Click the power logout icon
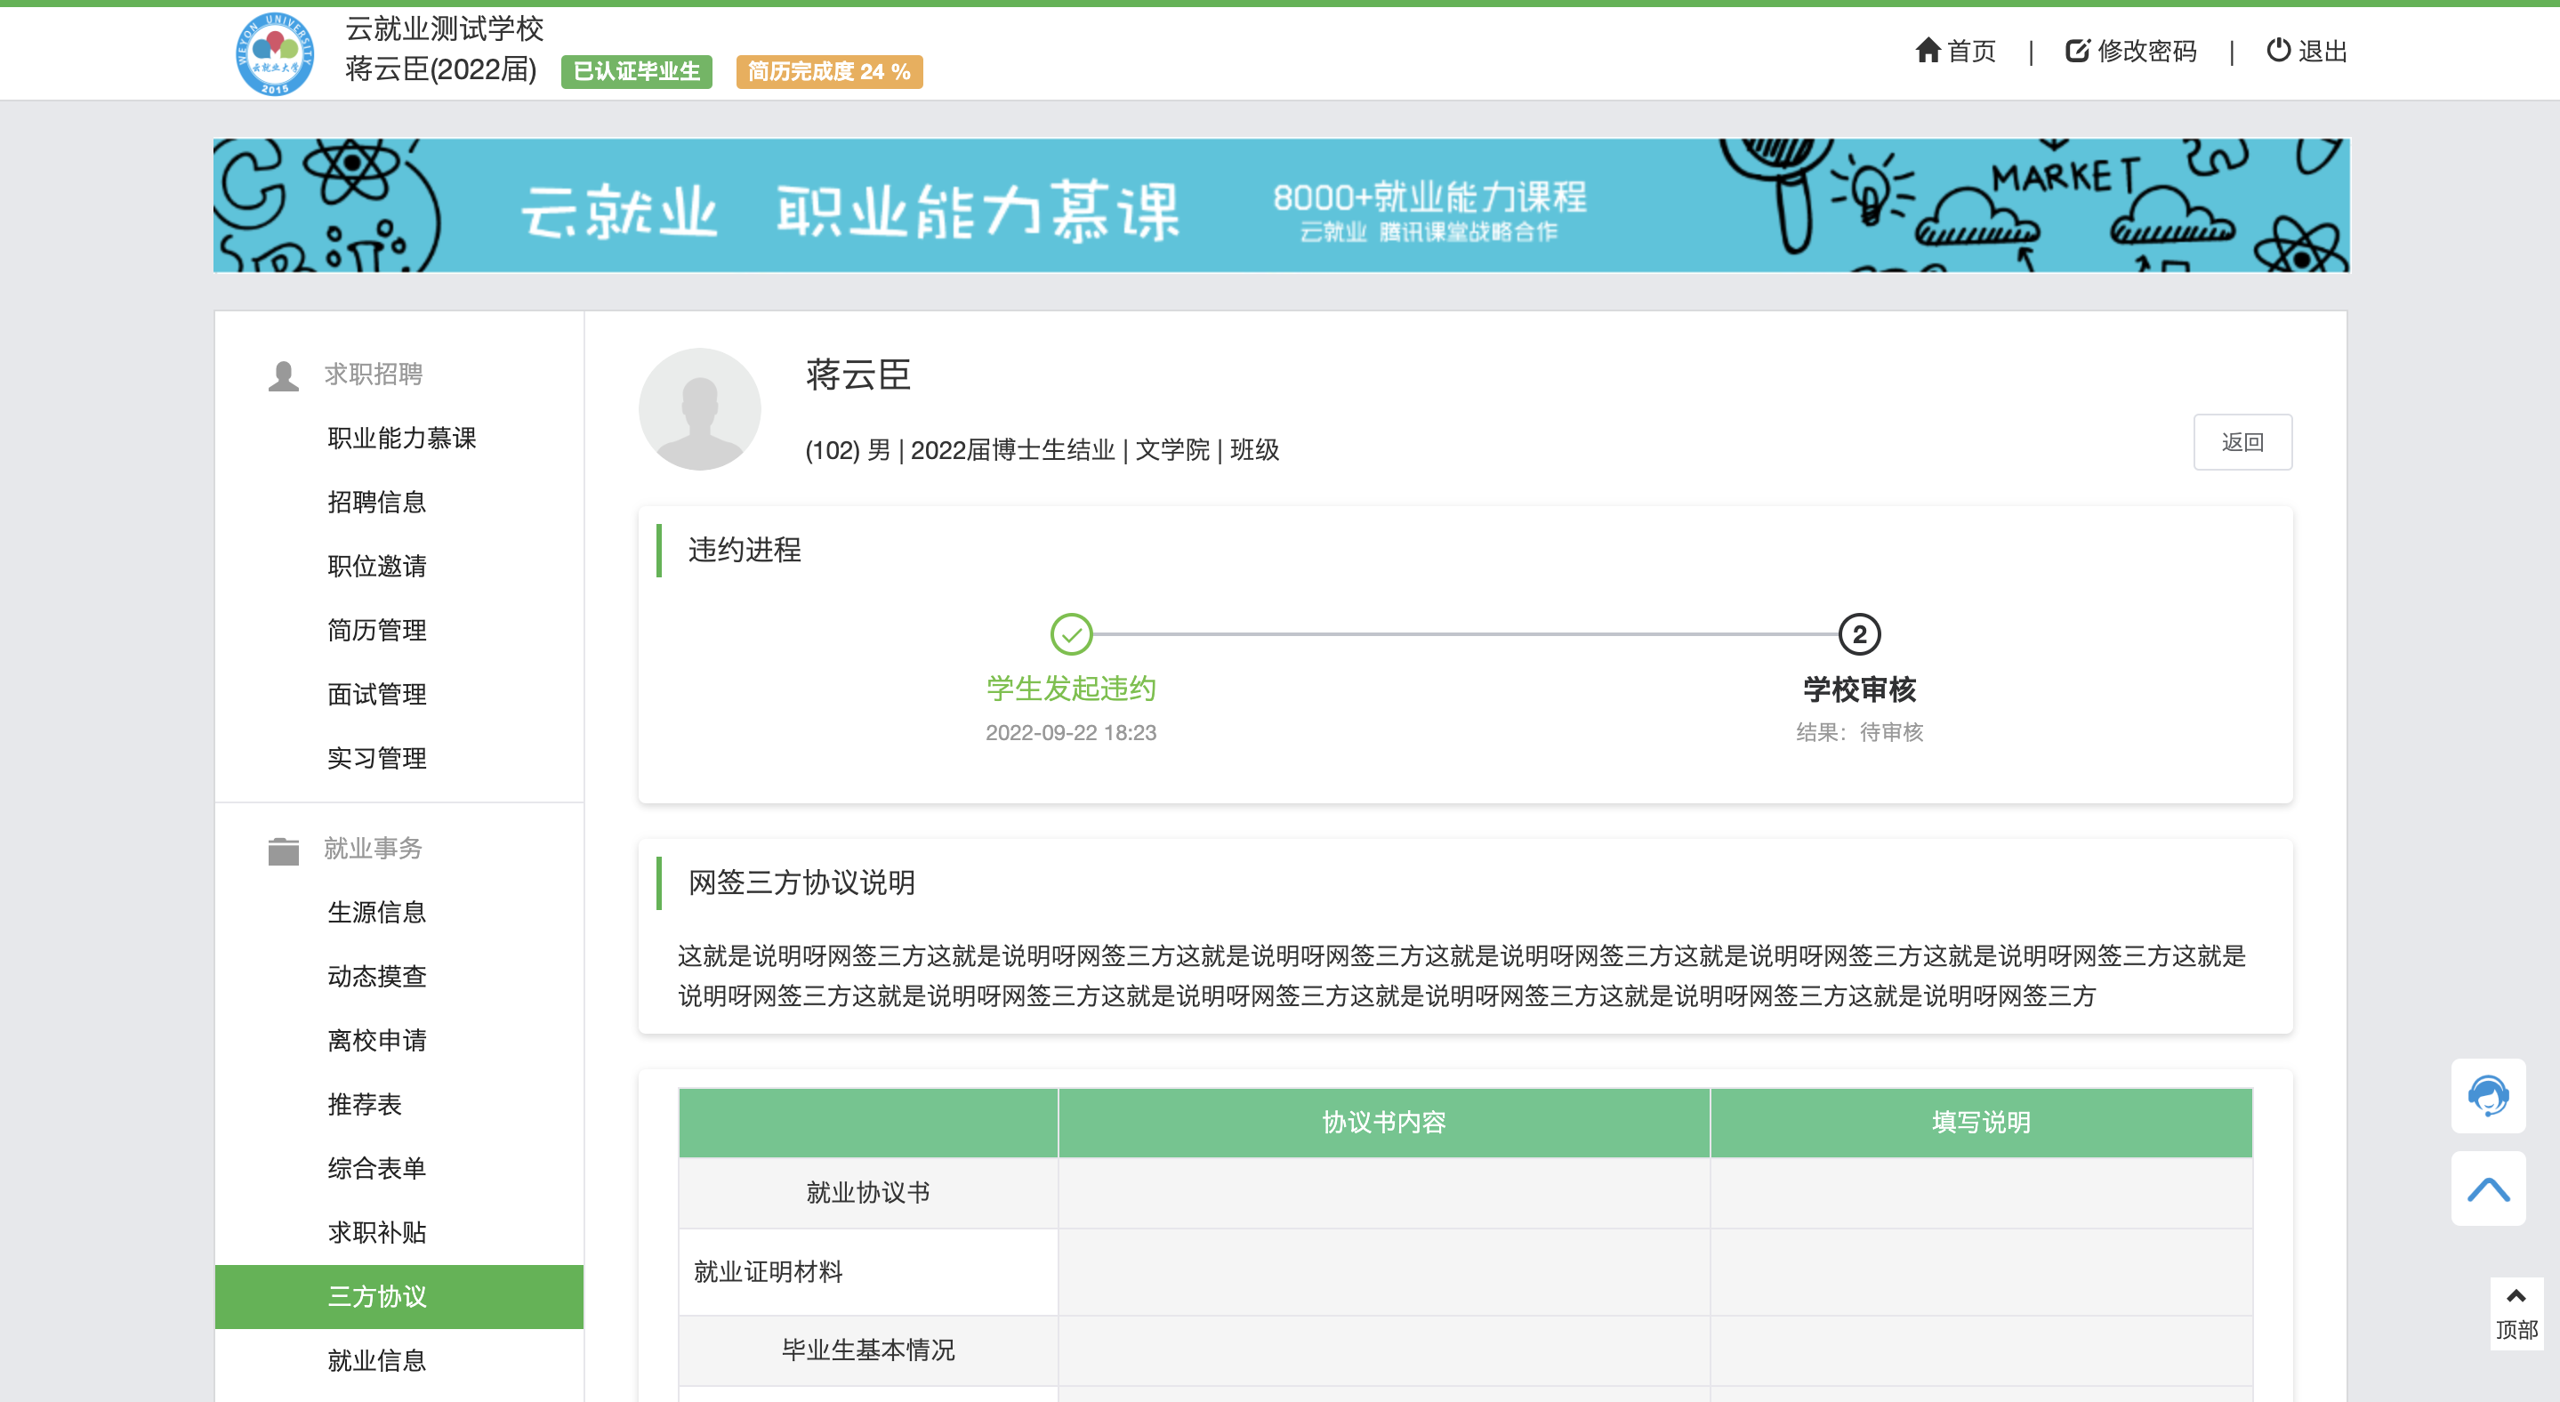 (x=2278, y=50)
